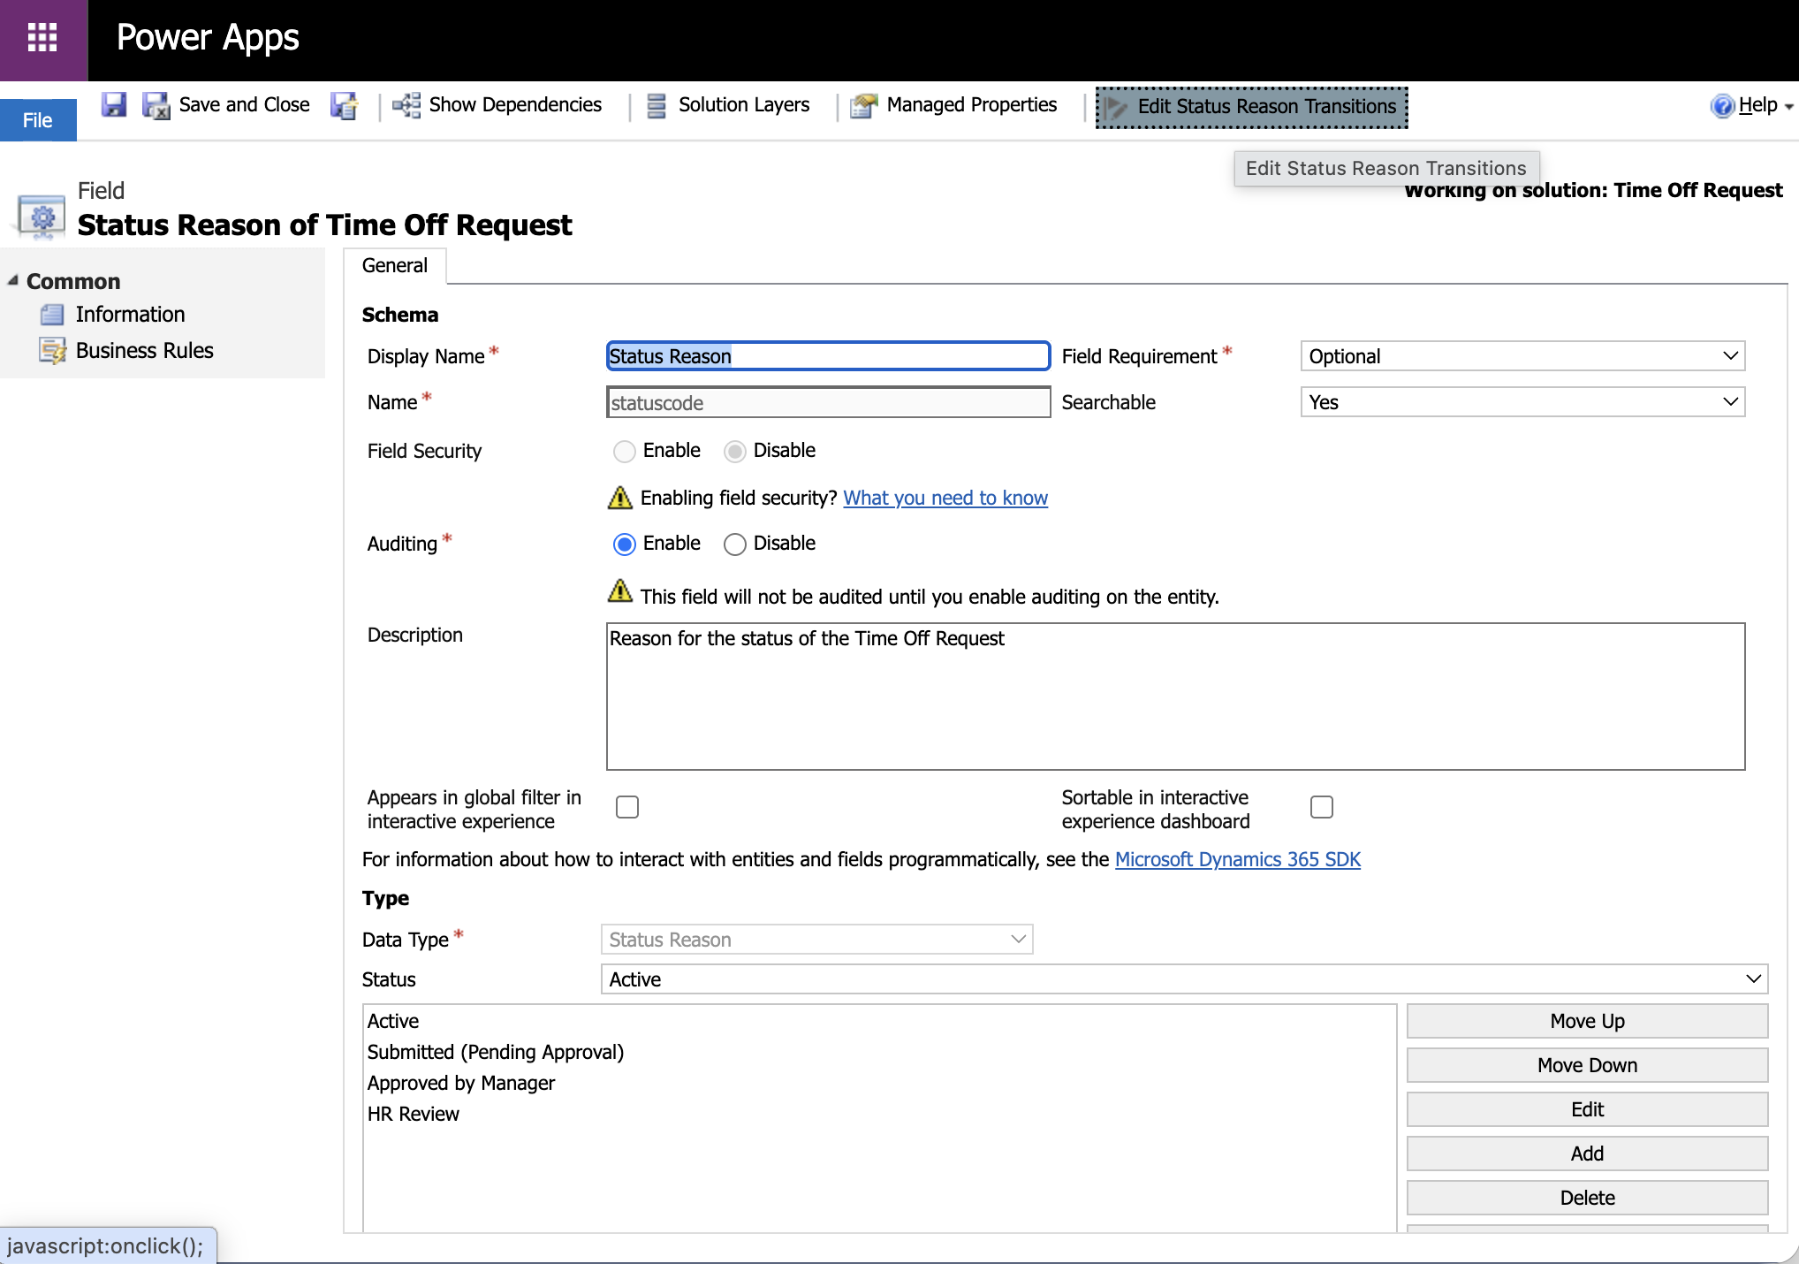Screen dimensions: 1799x1264
Task: Open the File menu
Action: [38, 120]
